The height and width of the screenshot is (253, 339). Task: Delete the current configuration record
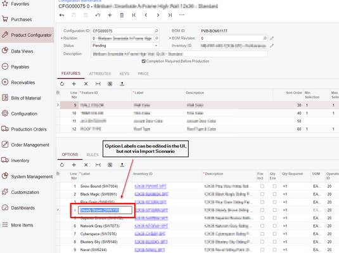pyautogui.click(x=122, y=15)
